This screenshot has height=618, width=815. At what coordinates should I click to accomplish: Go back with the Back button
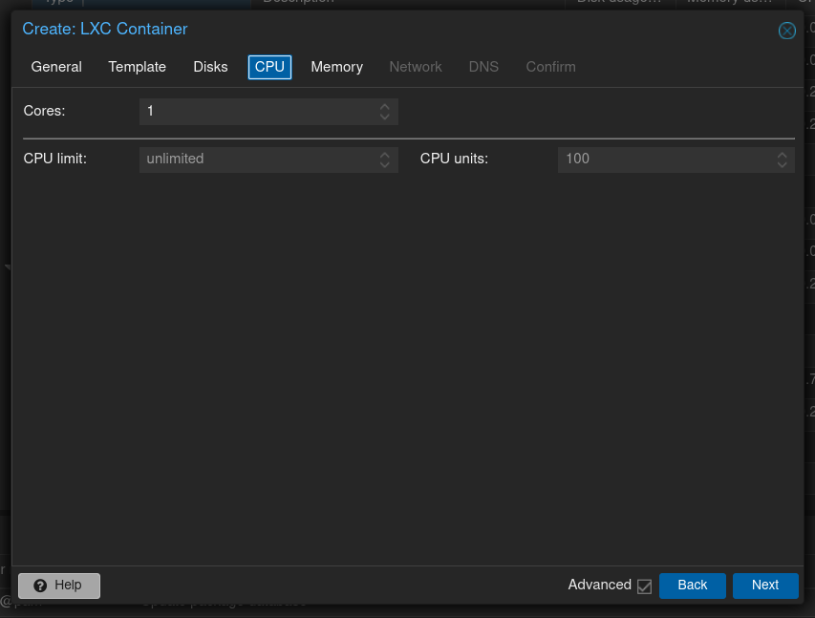[692, 586]
